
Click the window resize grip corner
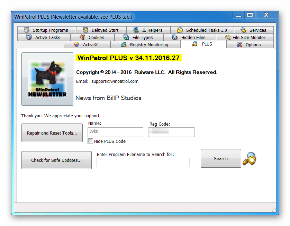[x=274, y=209]
